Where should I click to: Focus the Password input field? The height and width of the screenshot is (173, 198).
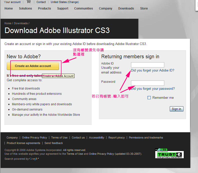(147, 83)
